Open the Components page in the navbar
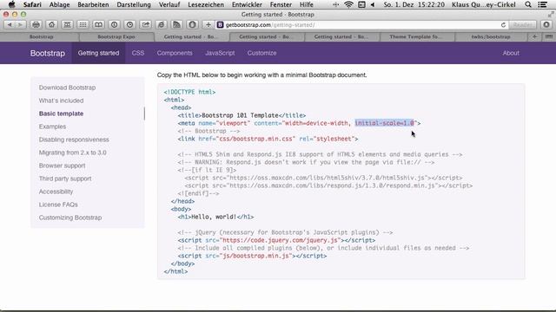Viewport: 556px width, 312px height. tap(175, 53)
